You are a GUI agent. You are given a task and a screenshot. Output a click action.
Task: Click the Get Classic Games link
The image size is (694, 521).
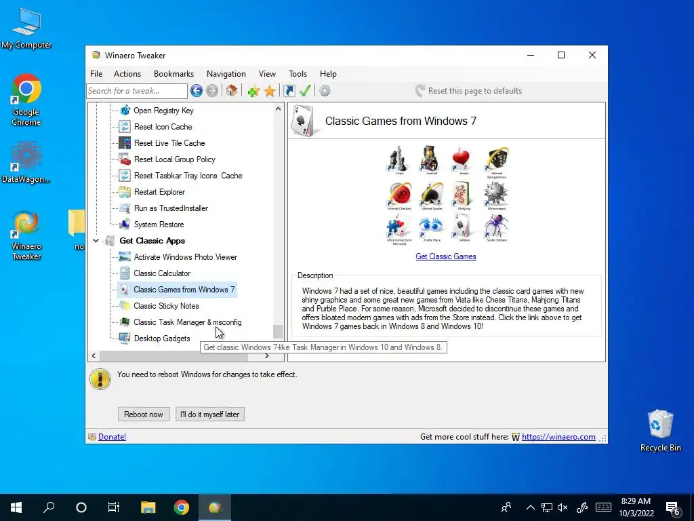(x=446, y=256)
